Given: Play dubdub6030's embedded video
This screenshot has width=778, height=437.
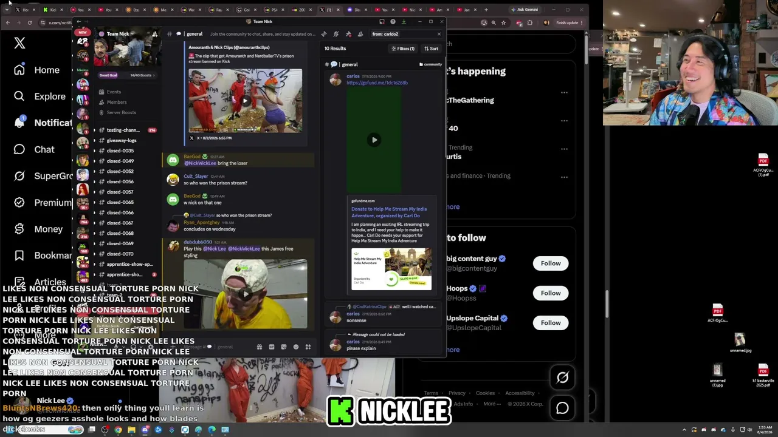Looking at the screenshot, I should click(x=245, y=294).
